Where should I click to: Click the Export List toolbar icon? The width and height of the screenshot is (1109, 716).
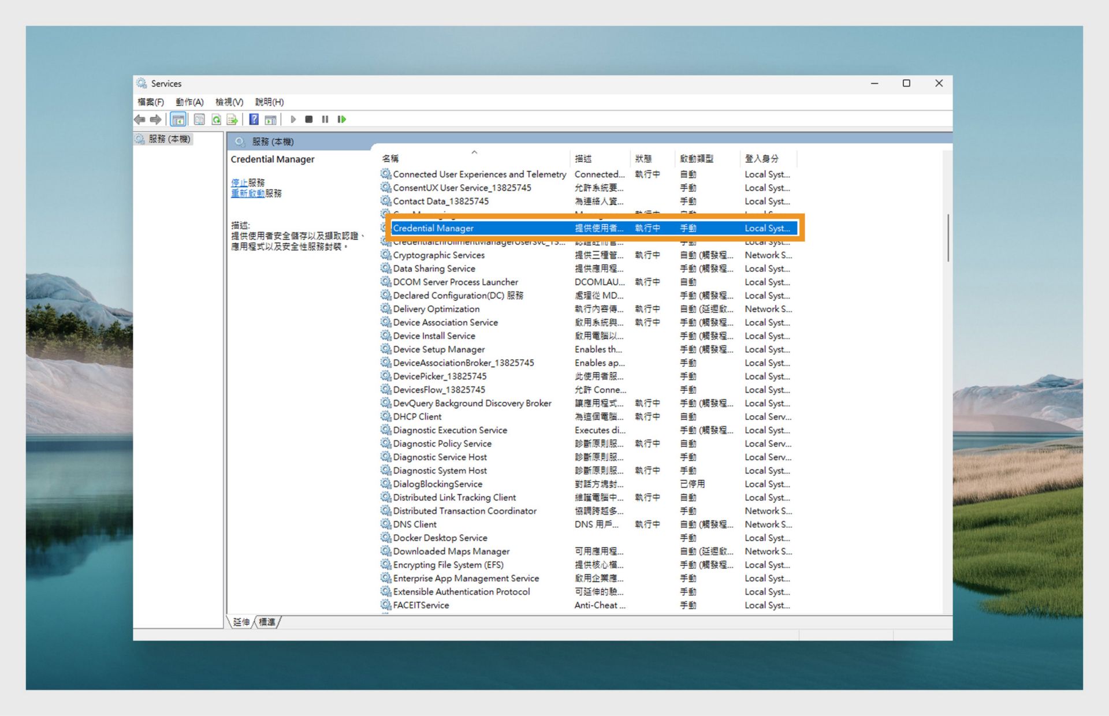click(232, 120)
